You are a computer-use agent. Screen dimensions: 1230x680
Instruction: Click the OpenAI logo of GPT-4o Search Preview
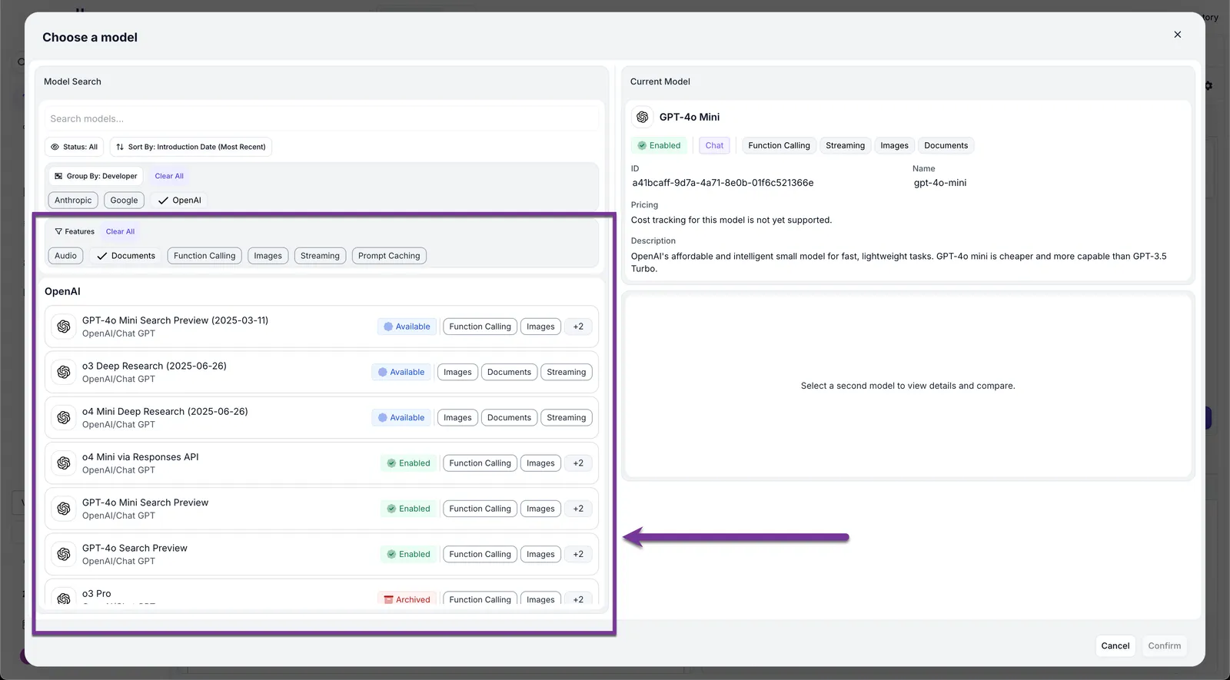pos(64,554)
